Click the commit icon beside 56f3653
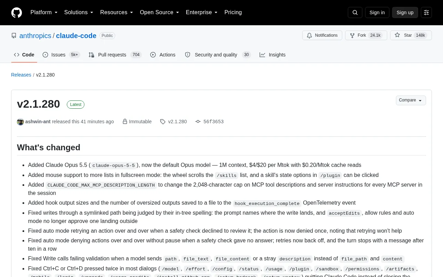Viewport: 443px width, 277px height. (x=198, y=122)
